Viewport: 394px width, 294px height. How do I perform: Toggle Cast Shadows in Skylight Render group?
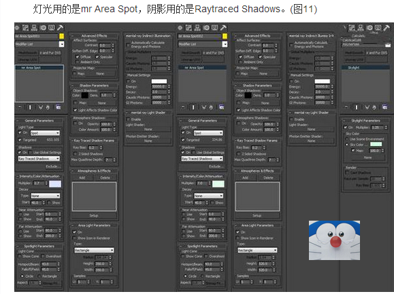347,172
